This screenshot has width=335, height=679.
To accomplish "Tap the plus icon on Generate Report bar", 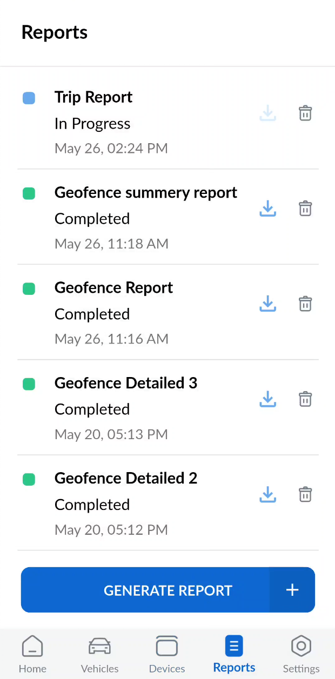I will pyautogui.click(x=292, y=590).
